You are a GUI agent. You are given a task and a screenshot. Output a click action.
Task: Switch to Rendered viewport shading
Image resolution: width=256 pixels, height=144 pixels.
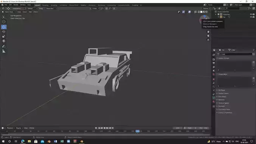[206, 12]
